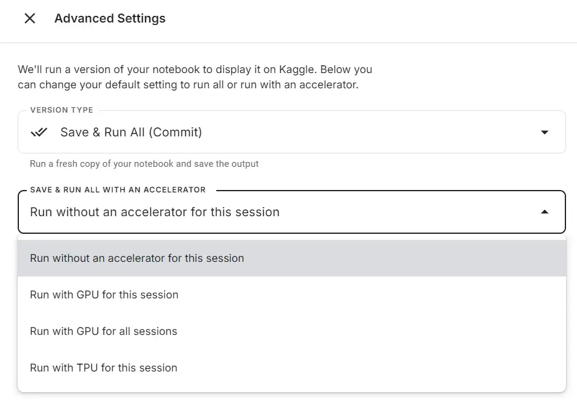The image size is (577, 408).
Task: Click blank space inside the accelerator field
Action: click(x=408, y=212)
